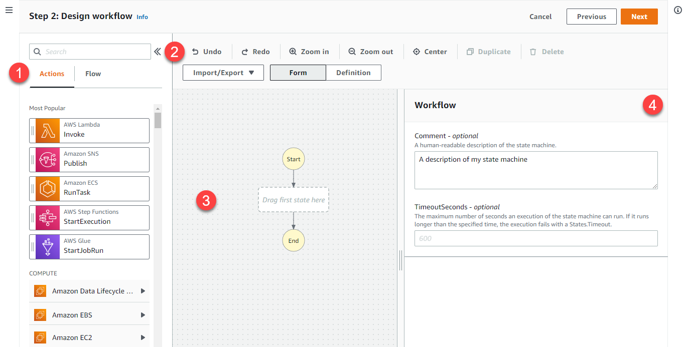The image size is (686, 347).
Task: Click the Zoom out toolbar label
Action: 377,52
